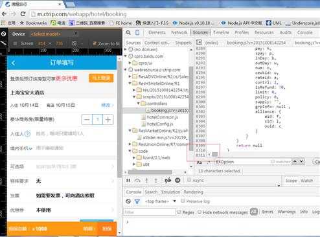Switch to the Network panel tab
Viewport: 320px width, 237px height.
179,32
